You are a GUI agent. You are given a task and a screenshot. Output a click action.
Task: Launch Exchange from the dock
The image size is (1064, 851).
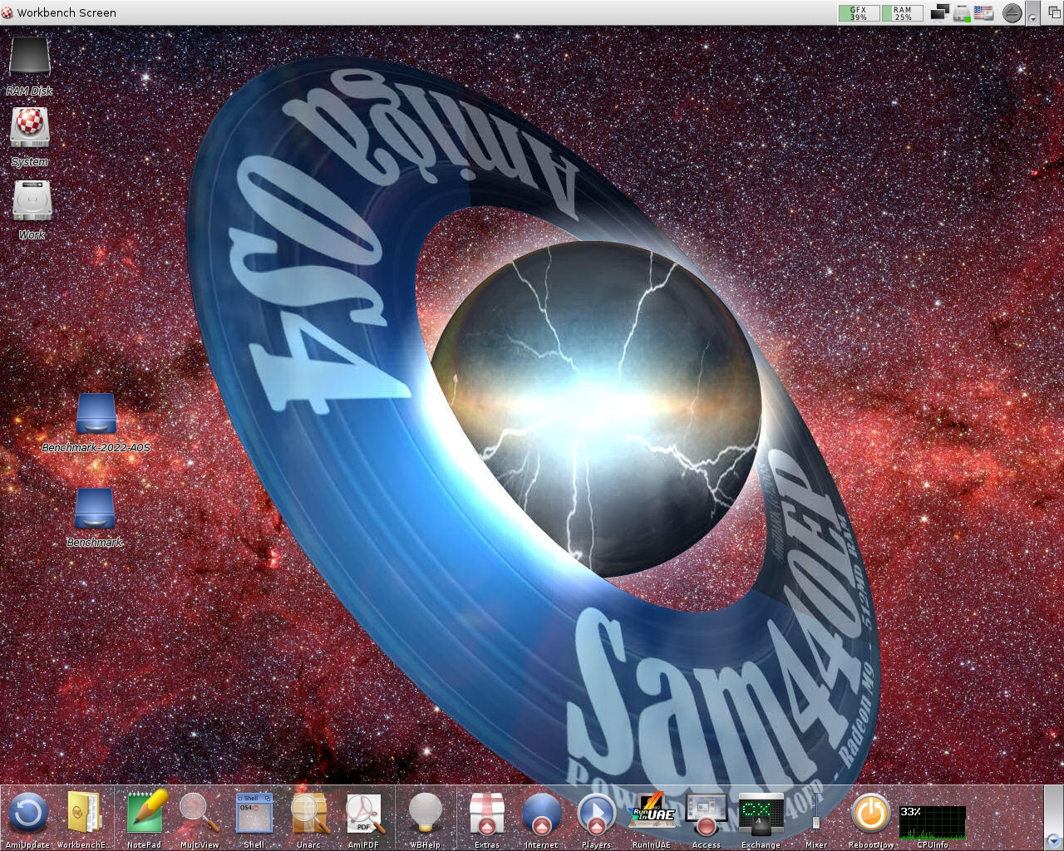pos(761,813)
